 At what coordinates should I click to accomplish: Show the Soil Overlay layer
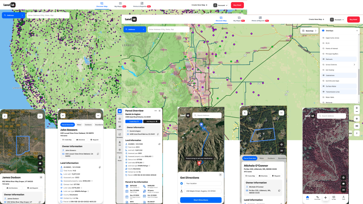tap(323, 70)
